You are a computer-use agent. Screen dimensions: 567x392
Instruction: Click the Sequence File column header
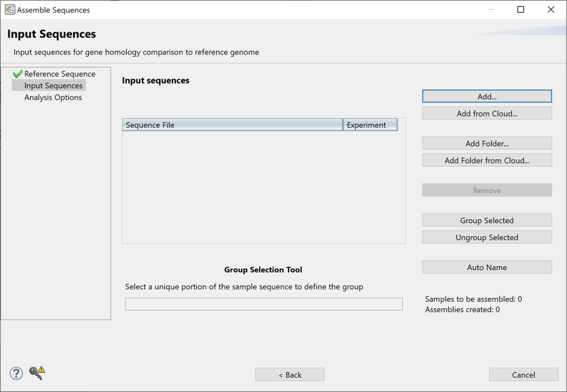tap(232, 125)
